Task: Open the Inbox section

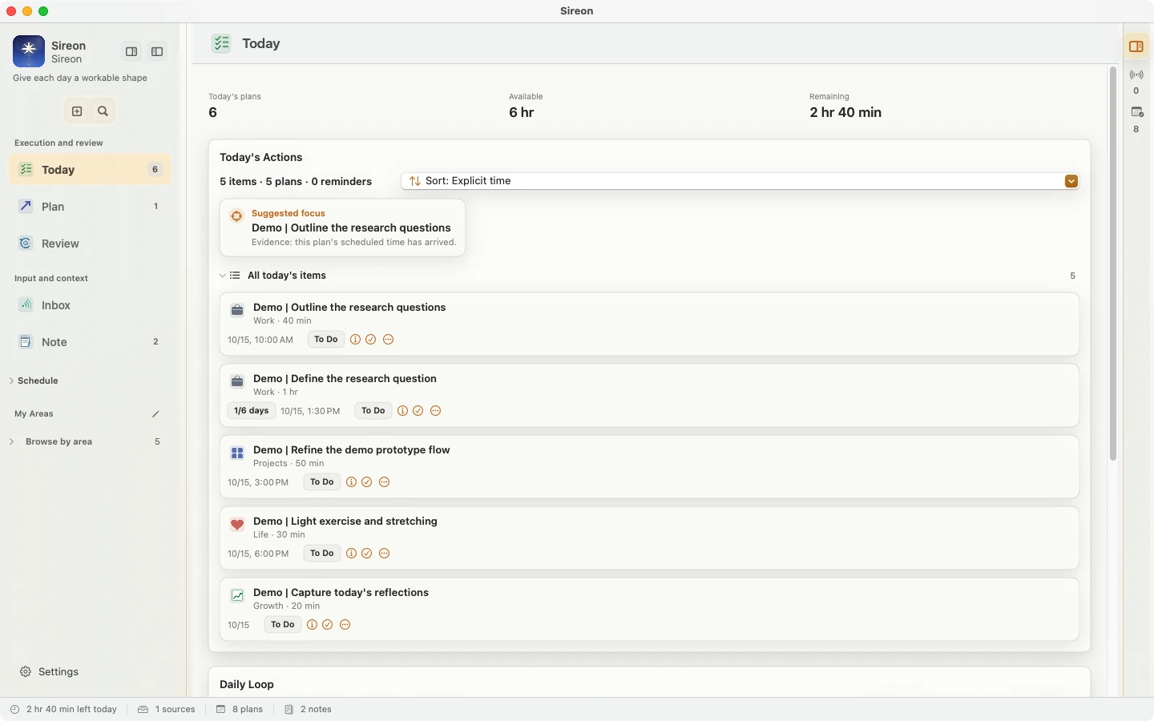Action: pyautogui.click(x=90, y=305)
